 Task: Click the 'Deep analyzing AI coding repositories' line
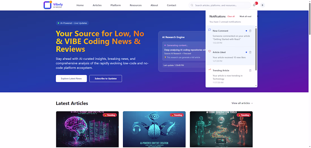tap(185, 50)
